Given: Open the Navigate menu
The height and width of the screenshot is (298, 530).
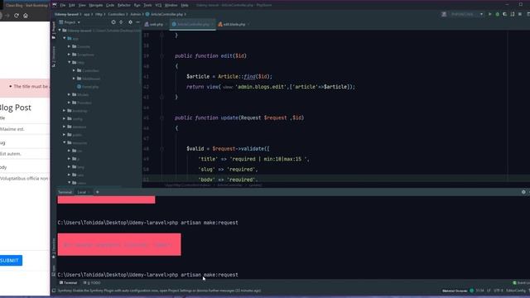Looking at the screenshot, I should [96, 5].
